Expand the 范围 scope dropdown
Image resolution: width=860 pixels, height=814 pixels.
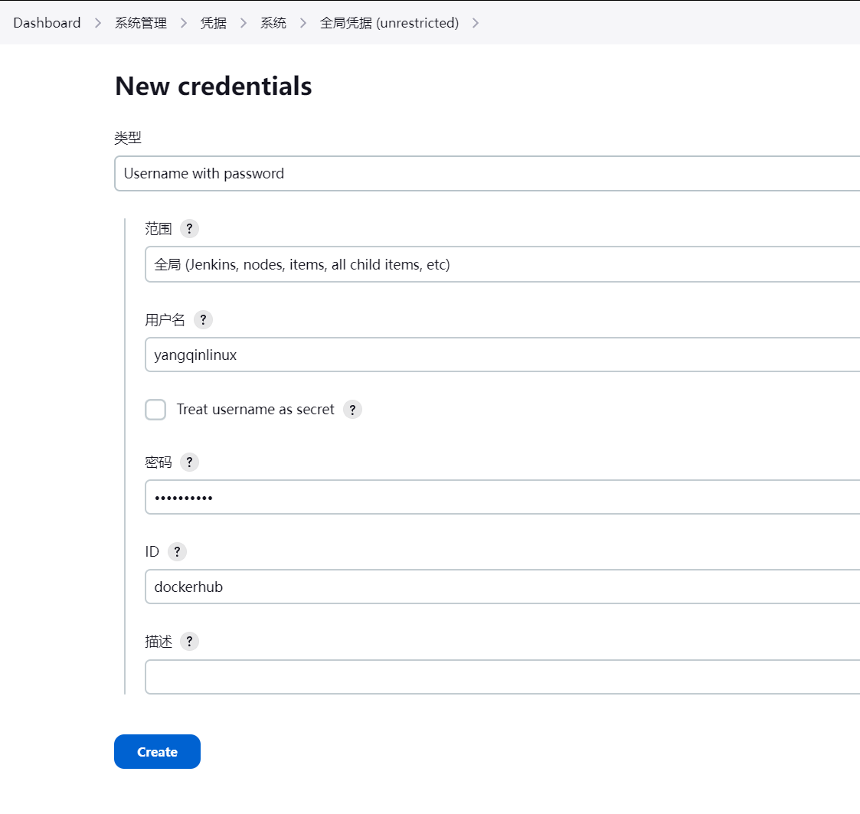coord(502,265)
